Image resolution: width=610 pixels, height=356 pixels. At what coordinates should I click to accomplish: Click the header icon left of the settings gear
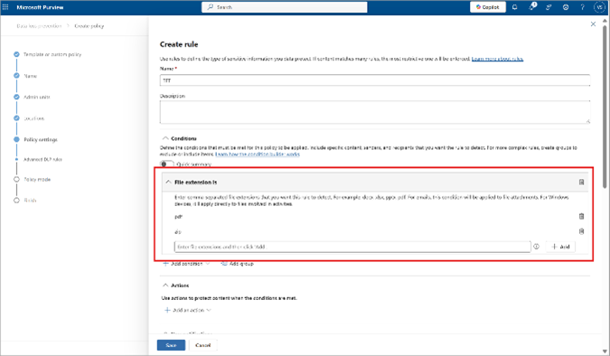549,7
